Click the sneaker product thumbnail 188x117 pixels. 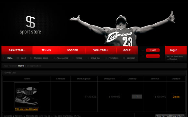click(x=27, y=95)
